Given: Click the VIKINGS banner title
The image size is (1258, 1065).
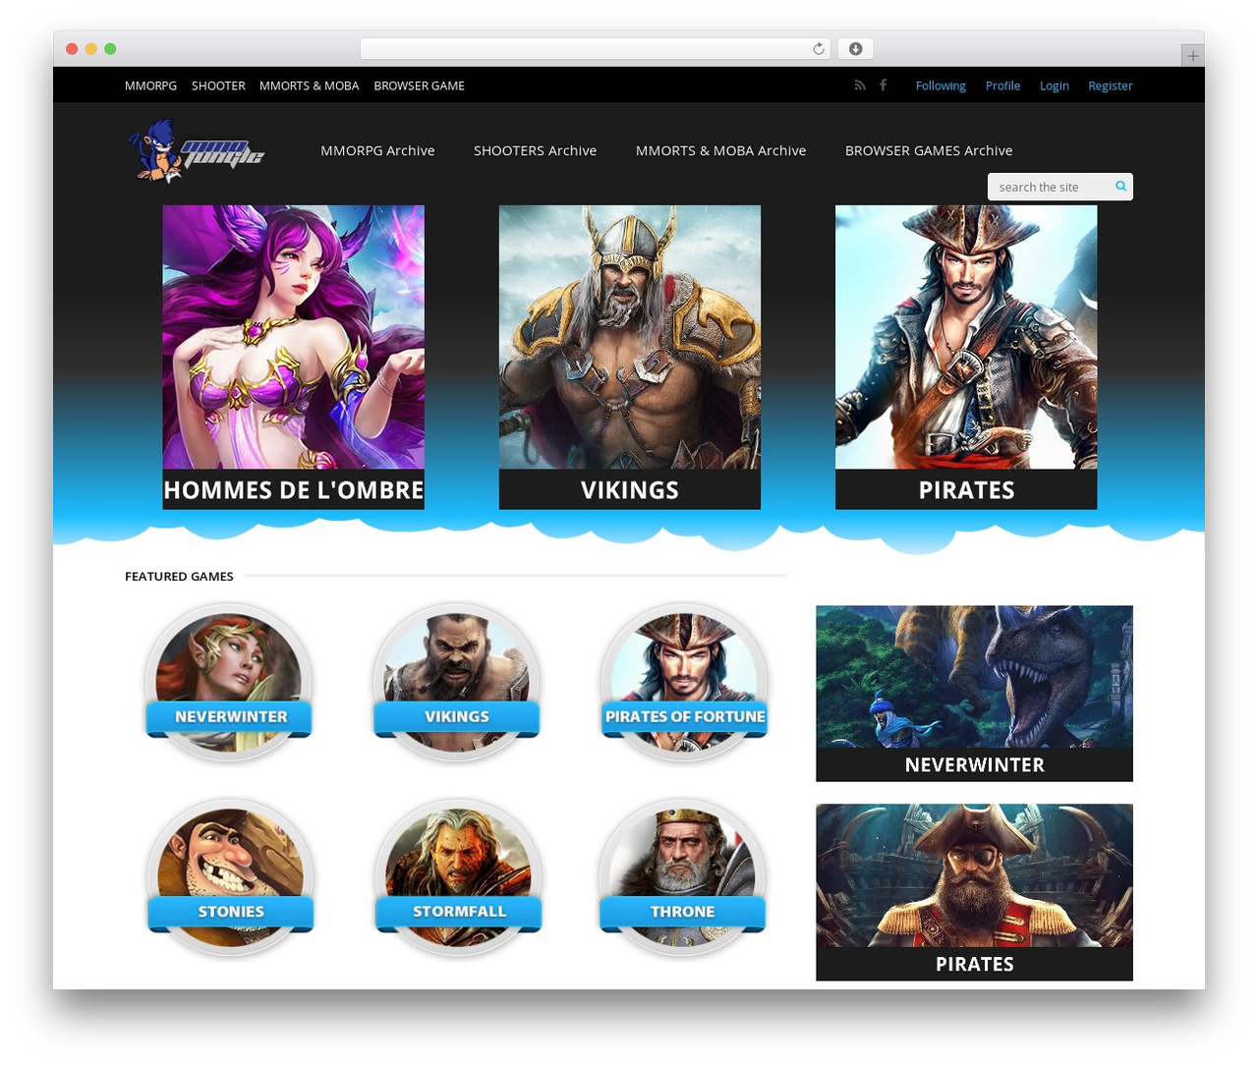Looking at the screenshot, I should click(630, 489).
